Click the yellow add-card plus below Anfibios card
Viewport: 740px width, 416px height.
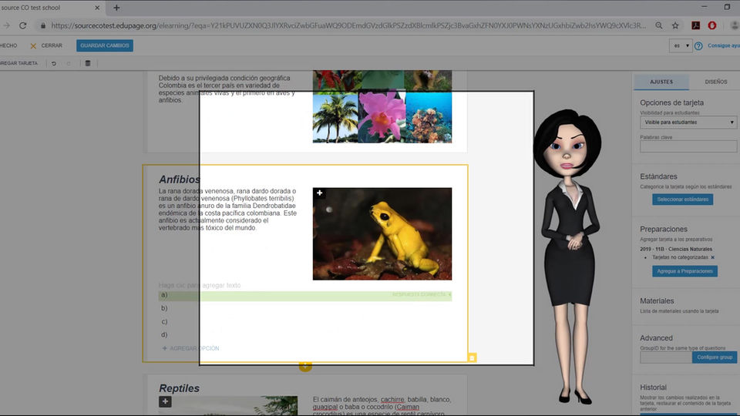point(305,367)
